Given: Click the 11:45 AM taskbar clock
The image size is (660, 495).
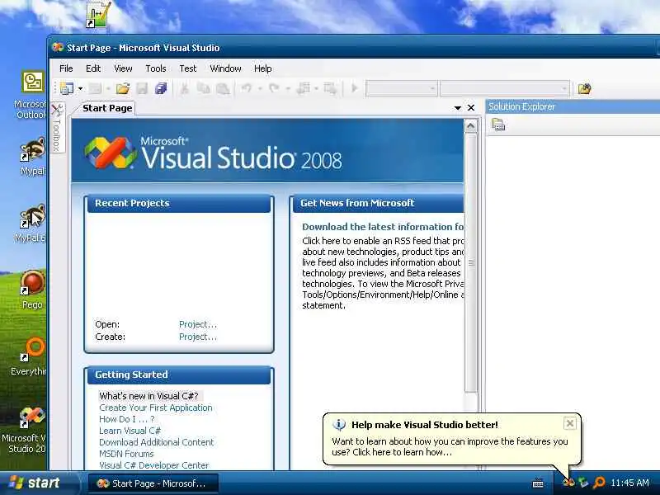Looking at the screenshot, I should click(x=629, y=483).
